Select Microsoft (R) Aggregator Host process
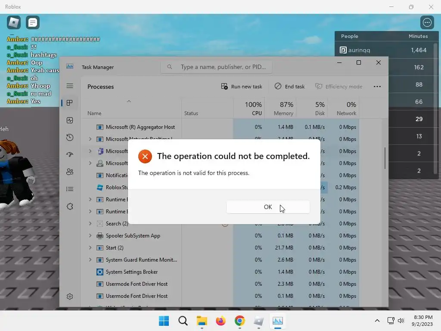This screenshot has height=331, width=441. [x=220, y=127]
